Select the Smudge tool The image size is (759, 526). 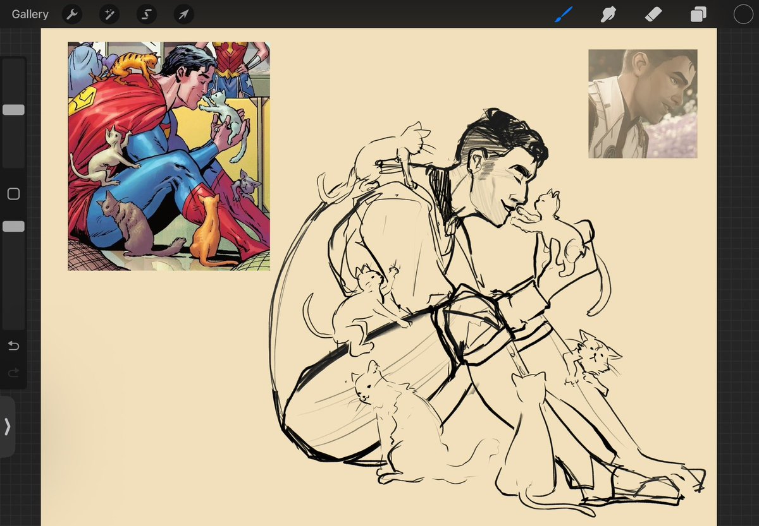pyautogui.click(x=608, y=15)
